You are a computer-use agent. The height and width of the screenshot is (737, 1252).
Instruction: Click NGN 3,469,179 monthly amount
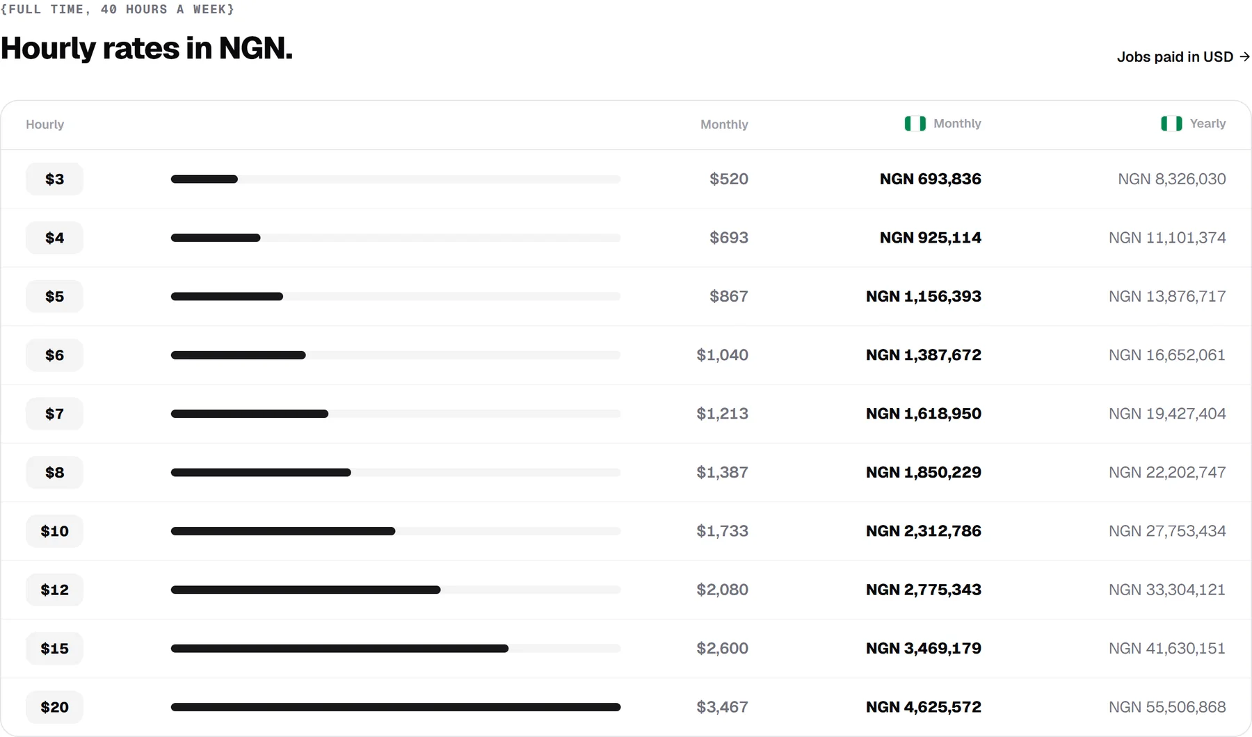click(924, 649)
